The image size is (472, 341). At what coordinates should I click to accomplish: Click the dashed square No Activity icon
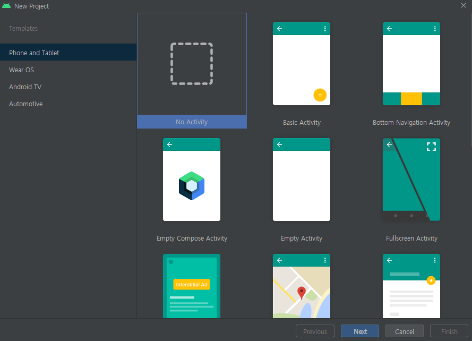[x=192, y=64]
